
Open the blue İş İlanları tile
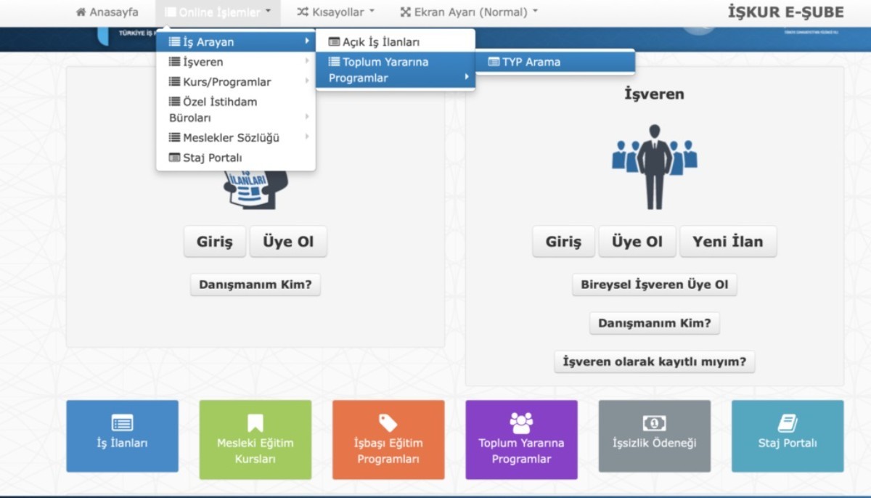click(122, 436)
